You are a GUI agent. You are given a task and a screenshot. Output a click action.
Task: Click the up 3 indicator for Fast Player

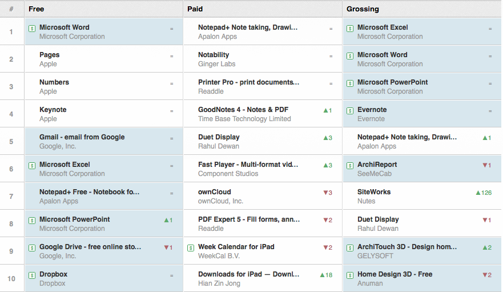328,165
